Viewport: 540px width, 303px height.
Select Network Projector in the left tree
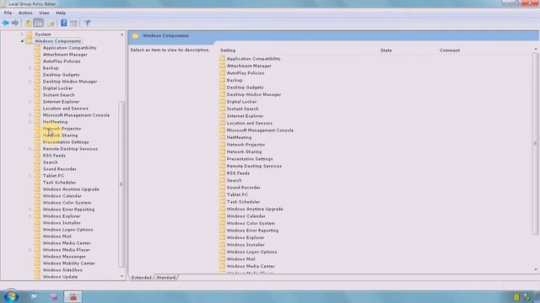tap(62, 129)
